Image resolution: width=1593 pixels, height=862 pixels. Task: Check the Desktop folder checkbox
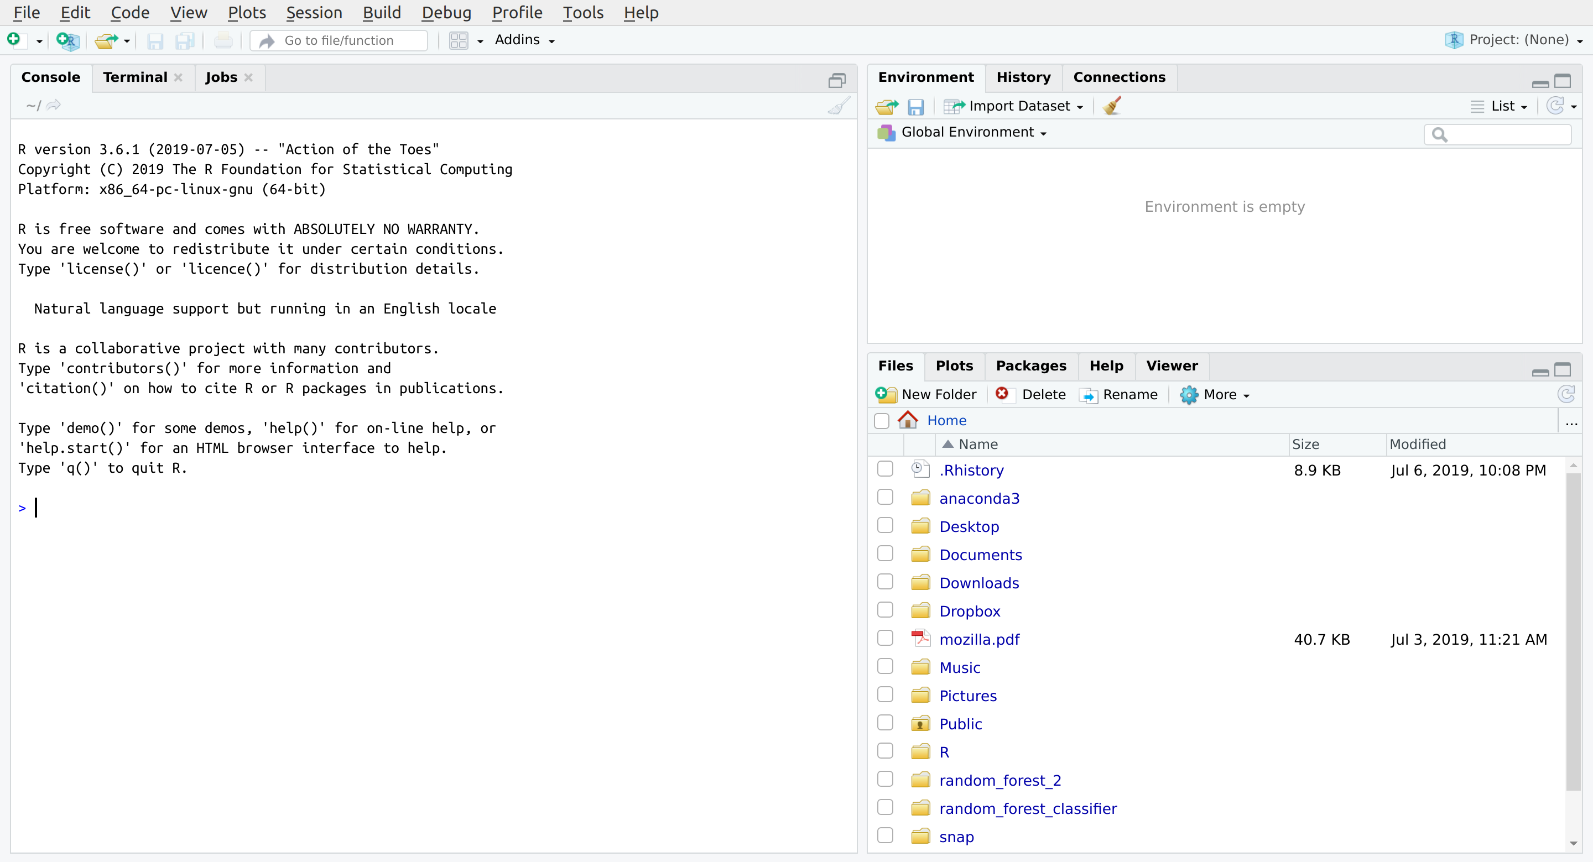tap(886, 525)
